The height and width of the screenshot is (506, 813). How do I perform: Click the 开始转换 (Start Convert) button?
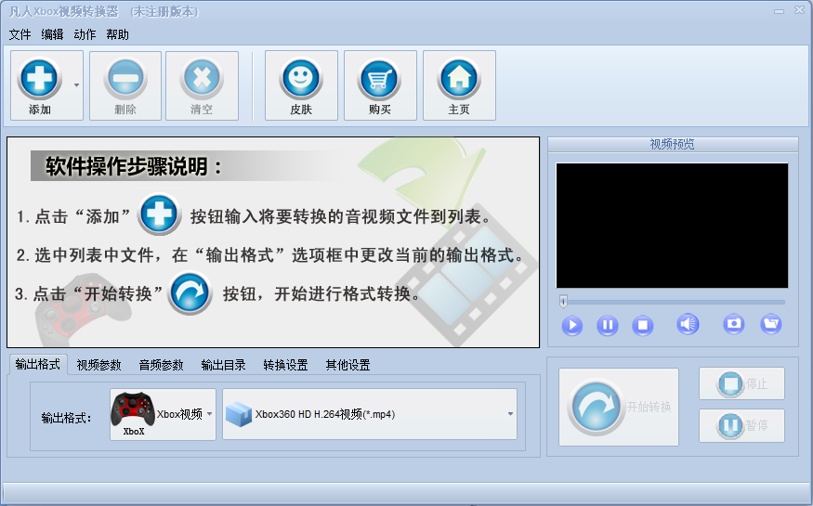click(619, 407)
